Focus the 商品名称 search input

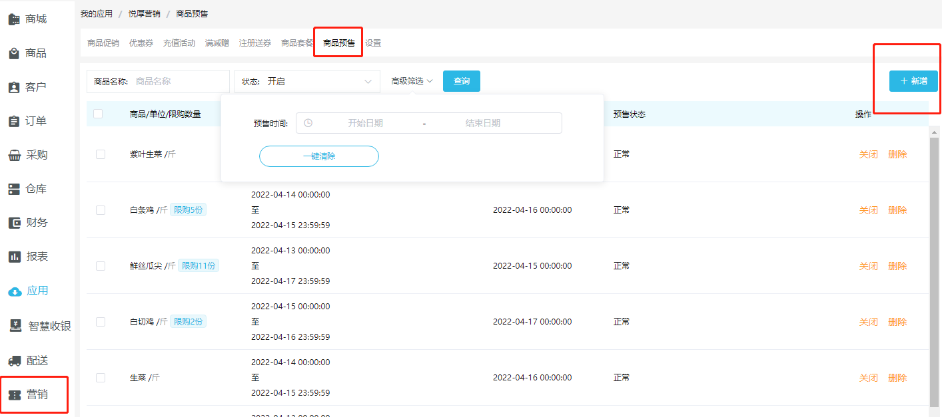pyautogui.click(x=158, y=81)
